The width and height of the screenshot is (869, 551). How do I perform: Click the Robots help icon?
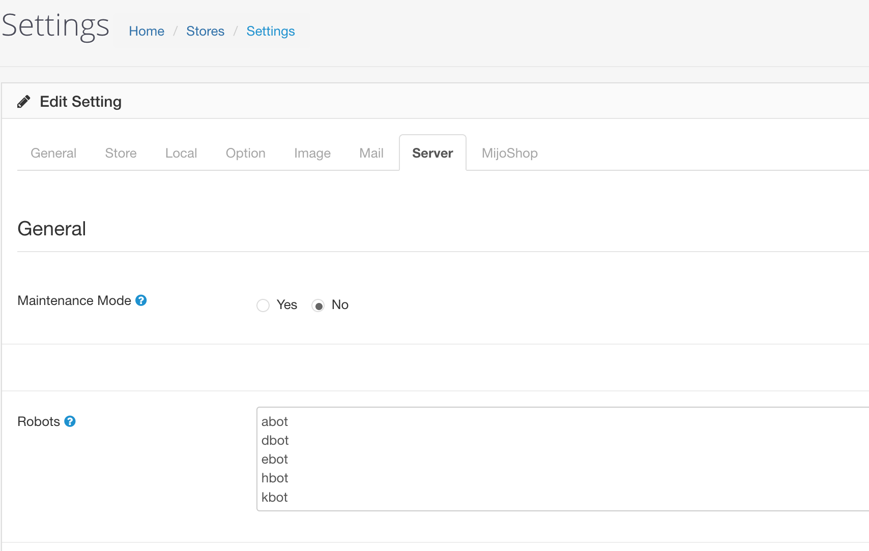point(70,421)
